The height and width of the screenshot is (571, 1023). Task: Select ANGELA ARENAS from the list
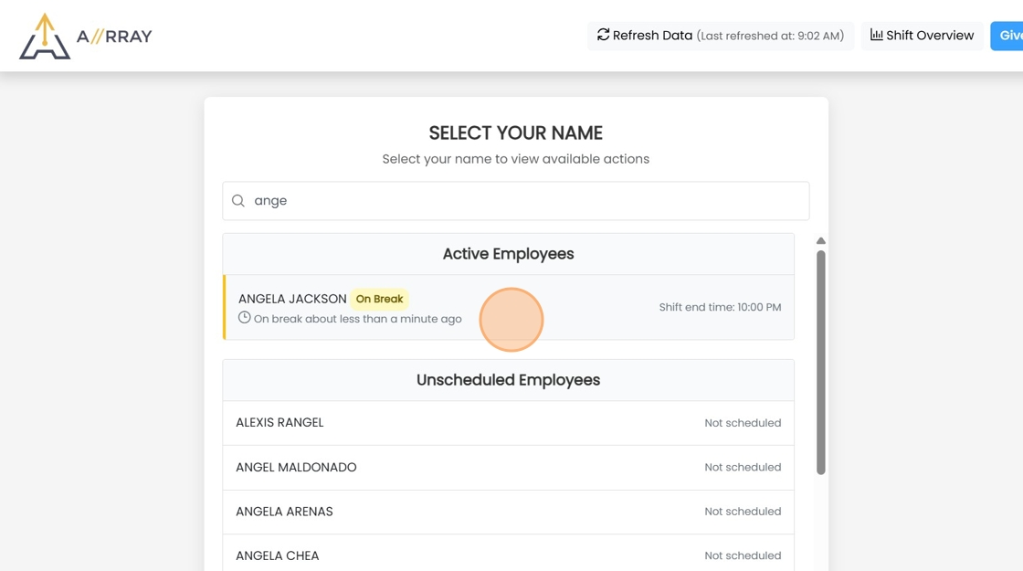(508, 512)
